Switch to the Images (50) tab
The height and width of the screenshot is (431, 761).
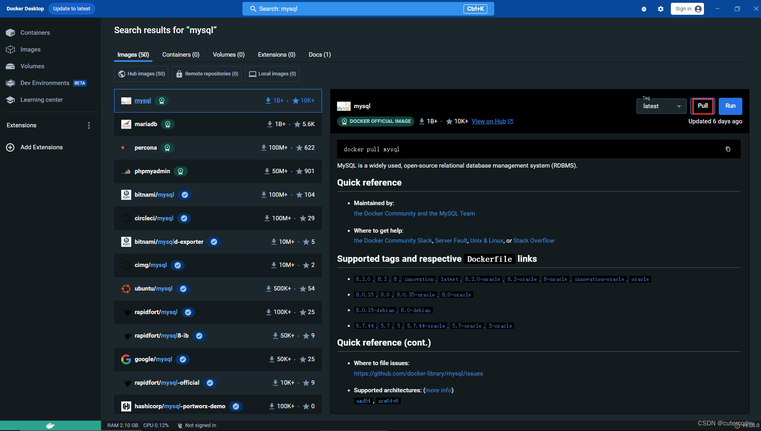[133, 55]
